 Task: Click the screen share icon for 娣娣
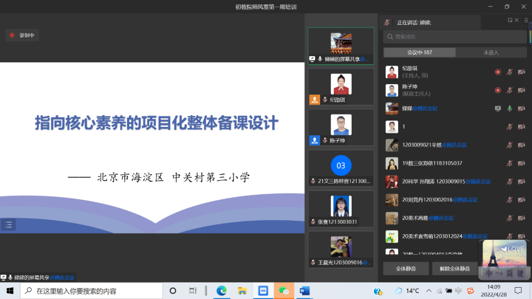point(498,108)
